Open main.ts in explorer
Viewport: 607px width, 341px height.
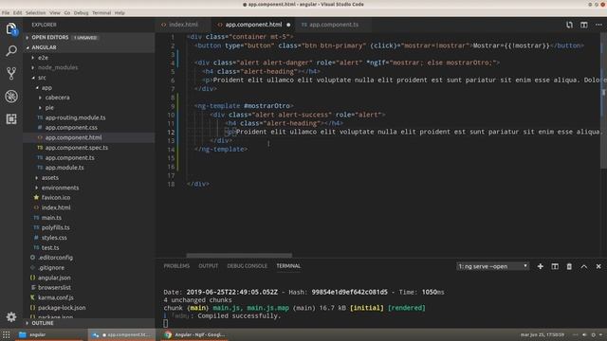pyautogui.click(x=51, y=218)
